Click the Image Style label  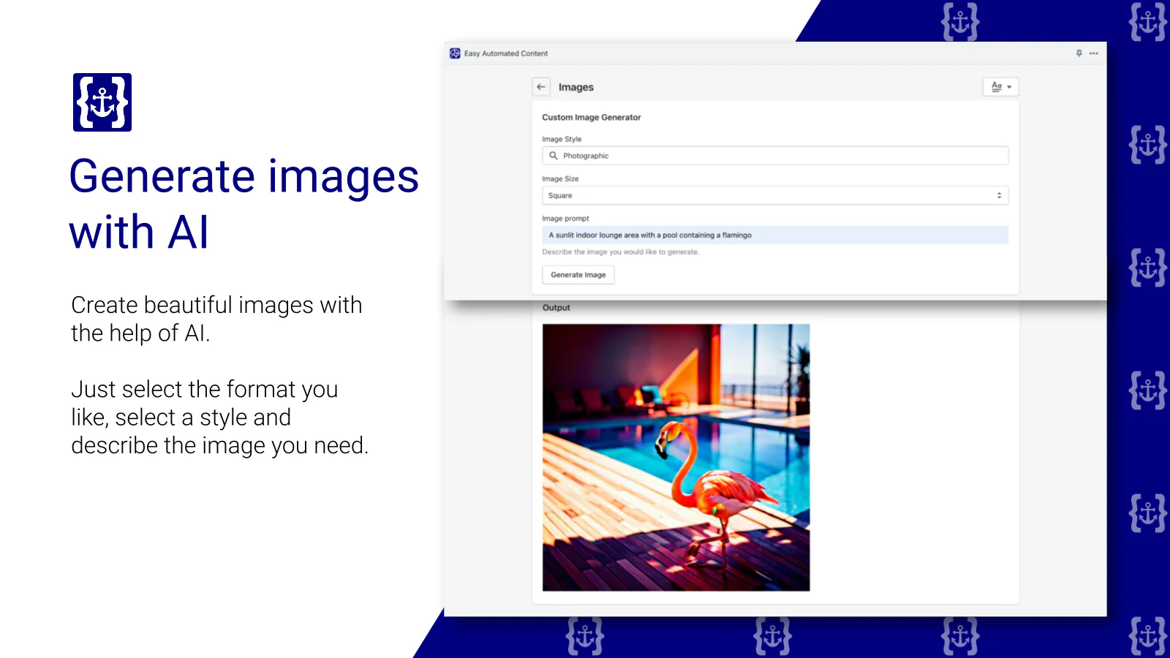(562, 139)
